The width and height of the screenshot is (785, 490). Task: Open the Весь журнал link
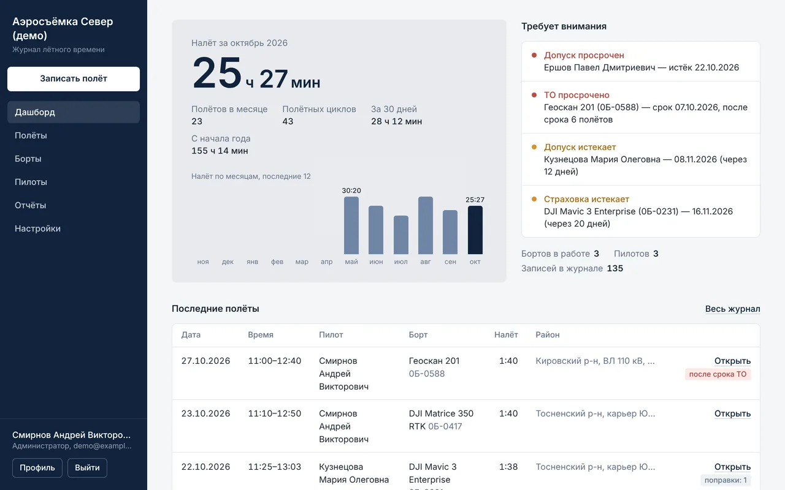pyautogui.click(x=732, y=309)
